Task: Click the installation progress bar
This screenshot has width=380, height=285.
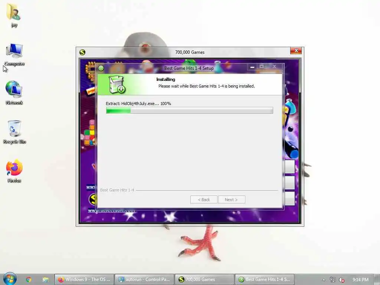Action: [x=190, y=111]
